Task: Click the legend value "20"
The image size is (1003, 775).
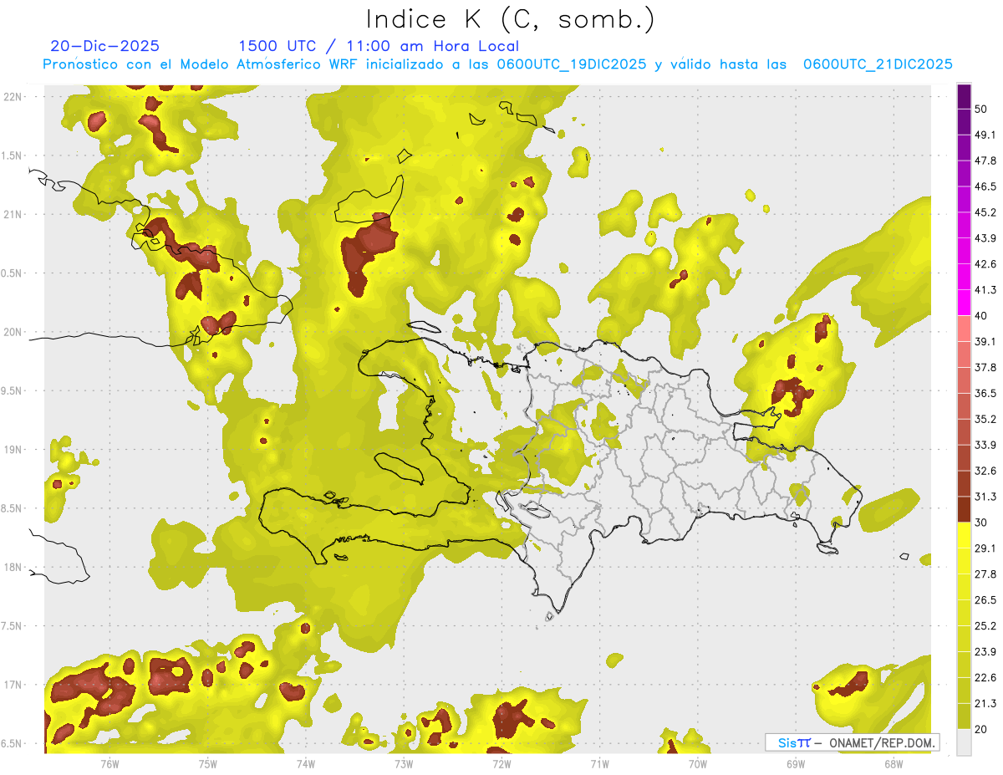Action: pos(981,729)
